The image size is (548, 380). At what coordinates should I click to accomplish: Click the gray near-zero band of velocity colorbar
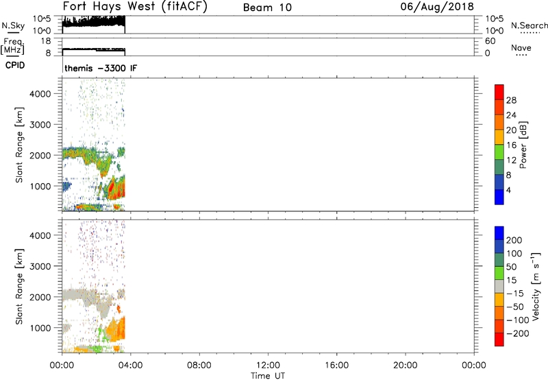pyautogui.click(x=499, y=286)
